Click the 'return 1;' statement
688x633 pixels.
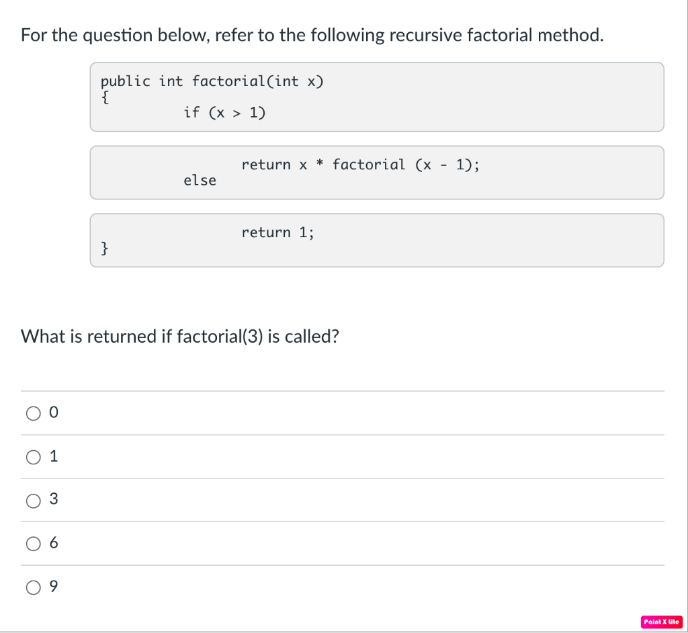point(277,233)
